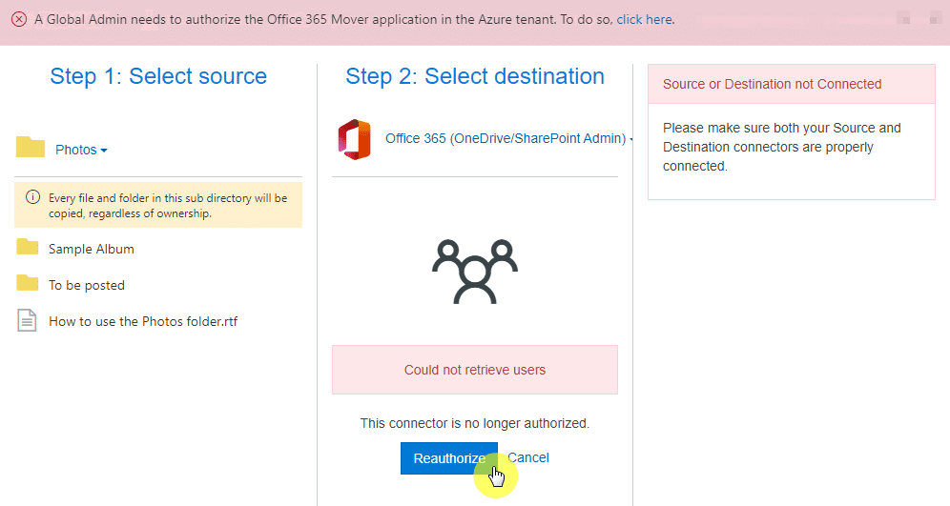
Task: Click the 'Could not retrieve users' message
Action: click(x=475, y=370)
